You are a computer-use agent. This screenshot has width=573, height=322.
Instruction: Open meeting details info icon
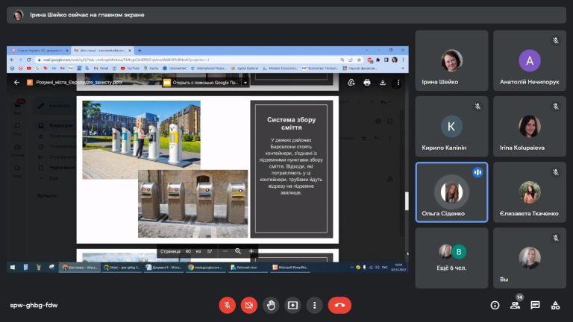point(495,305)
